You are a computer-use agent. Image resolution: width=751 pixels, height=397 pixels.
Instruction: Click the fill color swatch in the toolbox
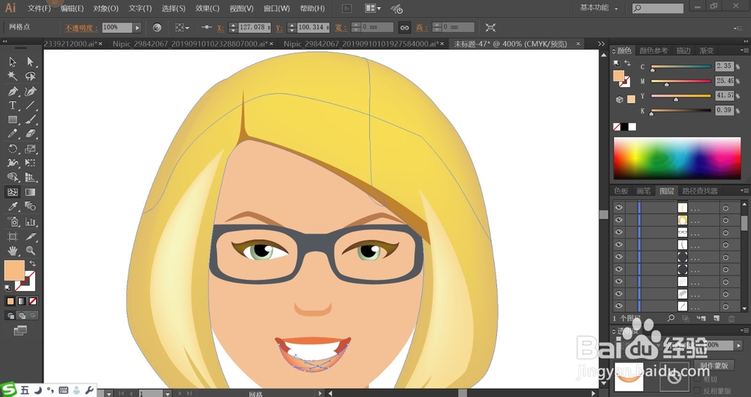pyautogui.click(x=14, y=271)
